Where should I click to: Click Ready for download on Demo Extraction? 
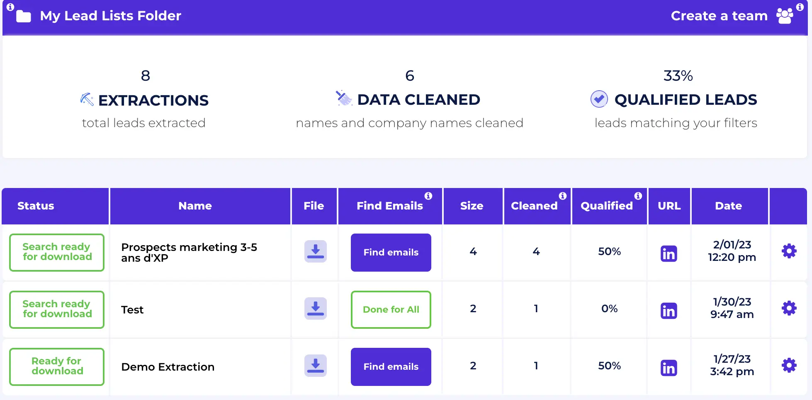coord(57,367)
